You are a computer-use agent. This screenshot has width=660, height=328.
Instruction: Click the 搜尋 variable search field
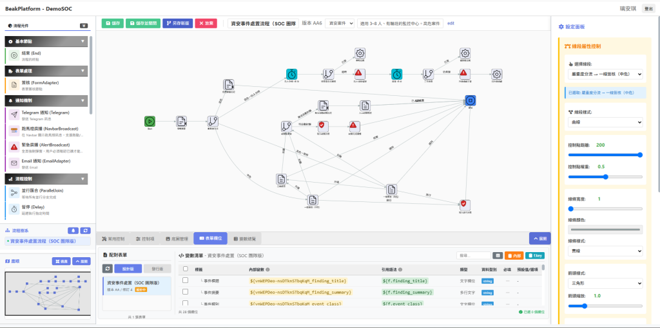coord(474,255)
